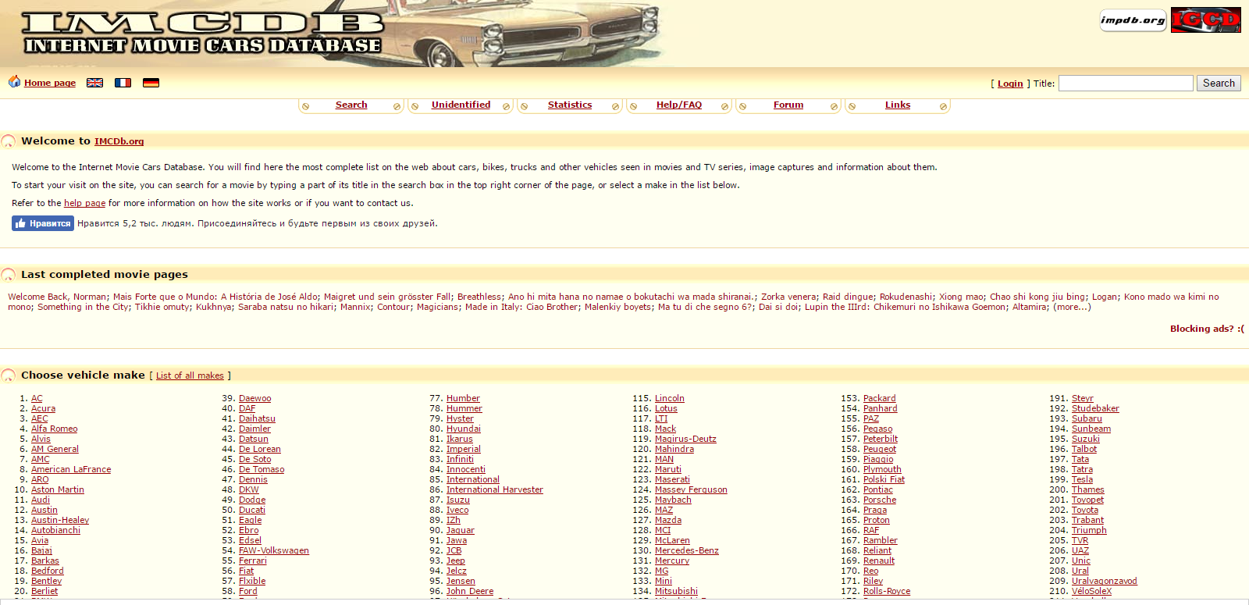Select the Porsche make
Image resolution: width=1249 pixels, height=605 pixels.
[x=880, y=500]
